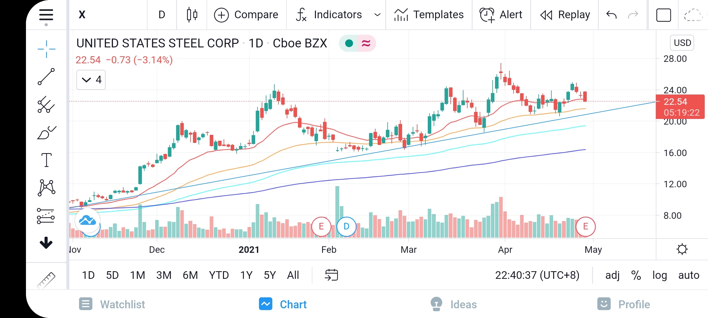The width and height of the screenshot is (708, 318).
Task: Toggle adj dividend adjustment
Action: (x=612, y=275)
